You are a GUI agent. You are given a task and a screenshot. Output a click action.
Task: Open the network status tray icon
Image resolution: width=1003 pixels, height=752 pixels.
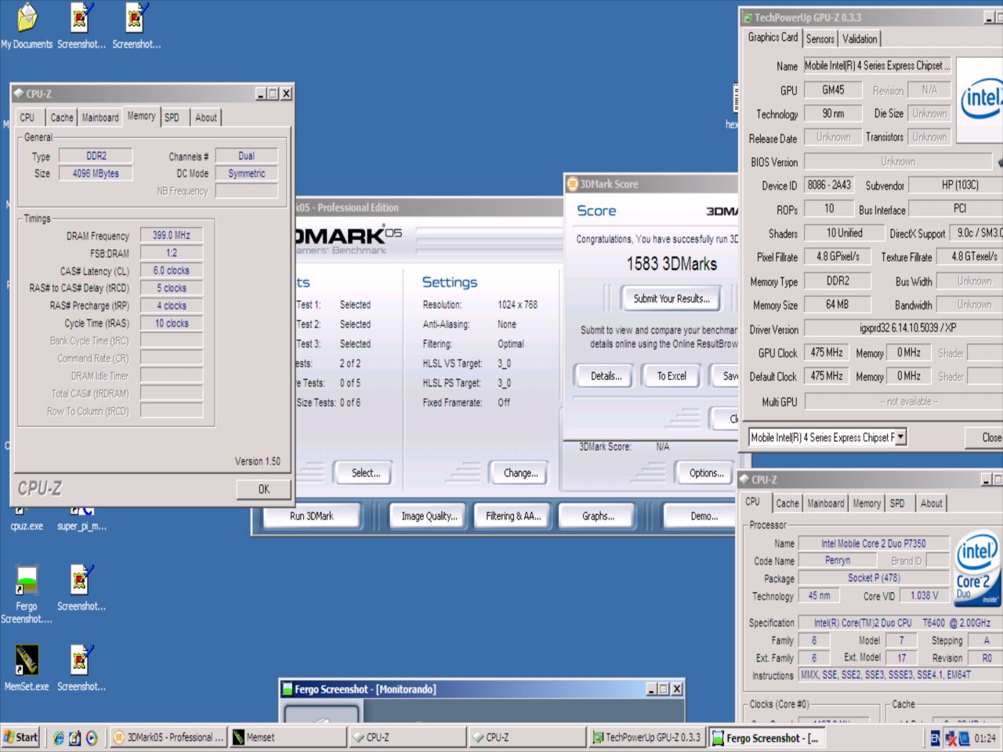pos(950,738)
